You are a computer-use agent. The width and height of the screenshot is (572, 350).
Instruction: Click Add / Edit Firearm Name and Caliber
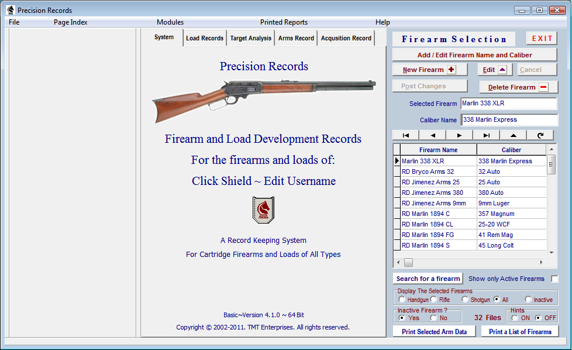(x=474, y=55)
